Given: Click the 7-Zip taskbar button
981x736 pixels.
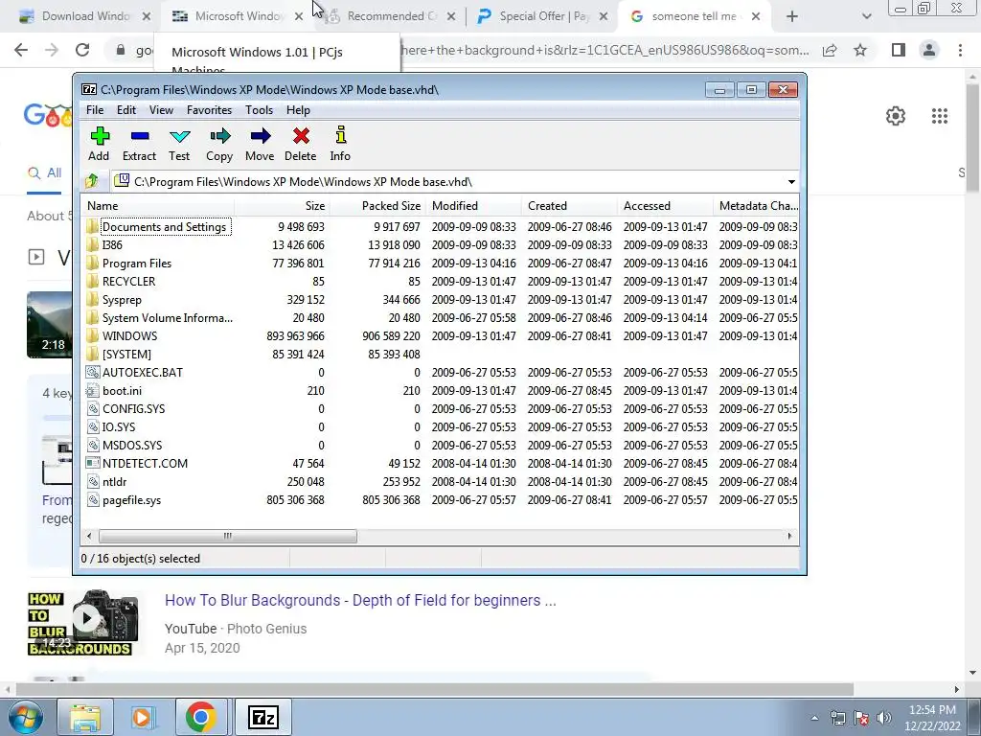Looking at the screenshot, I should [x=262, y=717].
